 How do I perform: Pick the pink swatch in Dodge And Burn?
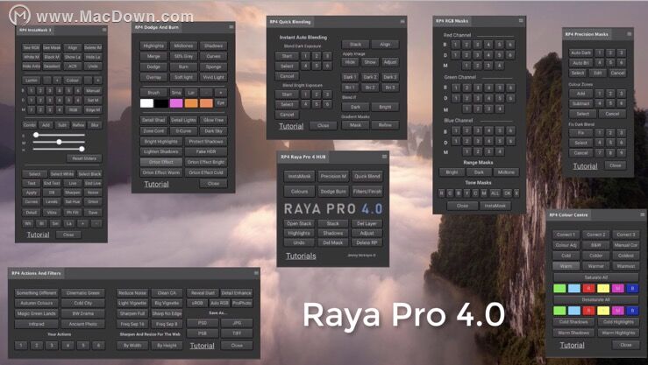pyautogui.click(x=176, y=103)
